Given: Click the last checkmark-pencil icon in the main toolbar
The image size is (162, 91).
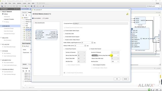Looking at the screenshot, I should tap(43, 6).
